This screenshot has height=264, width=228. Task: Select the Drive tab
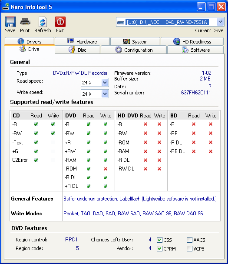[30, 49]
